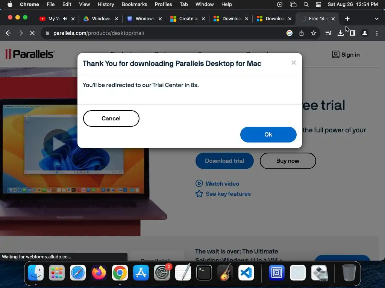The height and width of the screenshot is (288, 385).
Task: Click the Parallels logo
Action: [x=30, y=54]
